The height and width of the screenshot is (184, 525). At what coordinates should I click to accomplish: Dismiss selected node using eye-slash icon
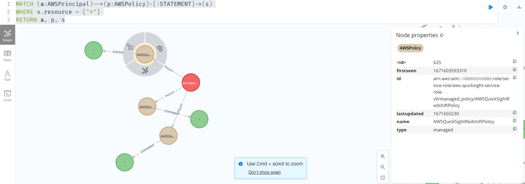(160, 49)
